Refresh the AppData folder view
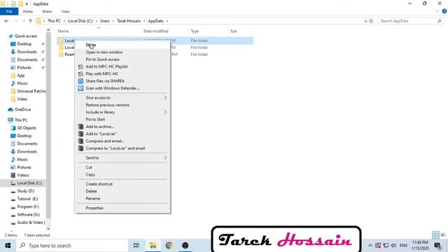 [x=371, y=21]
